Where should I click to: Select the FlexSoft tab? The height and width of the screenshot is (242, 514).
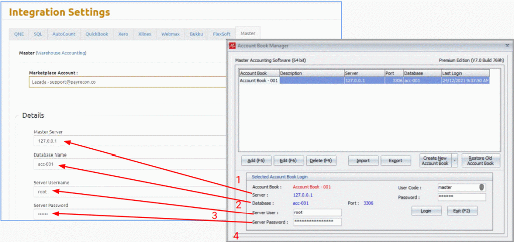pos(221,34)
